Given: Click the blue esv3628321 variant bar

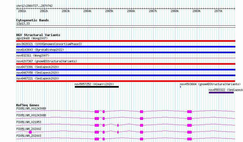Looking at the screenshot, I should [126, 47].
